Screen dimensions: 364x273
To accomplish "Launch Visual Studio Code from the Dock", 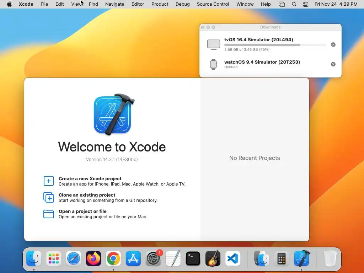I will pos(232,258).
